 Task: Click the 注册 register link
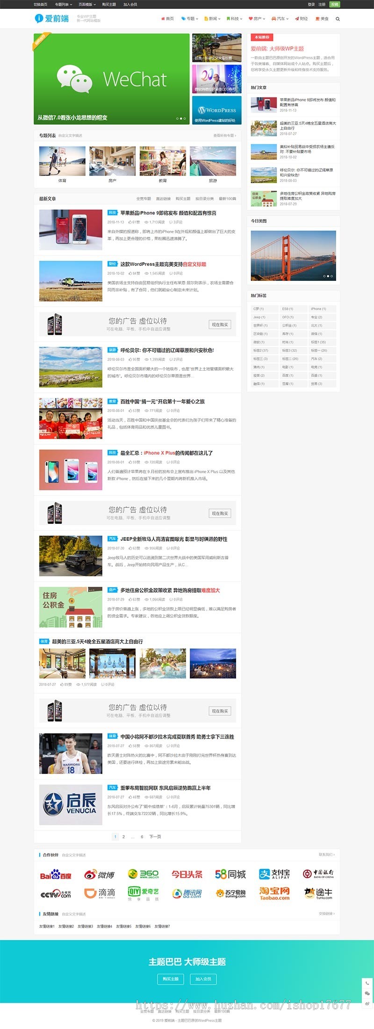tap(322, 4)
